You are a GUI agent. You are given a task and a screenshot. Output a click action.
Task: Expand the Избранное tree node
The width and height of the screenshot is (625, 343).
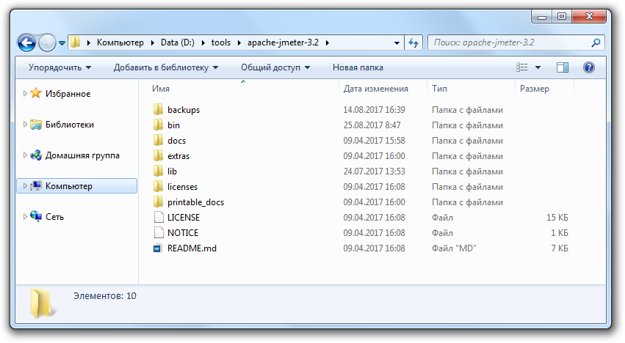click(x=25, y=94)
